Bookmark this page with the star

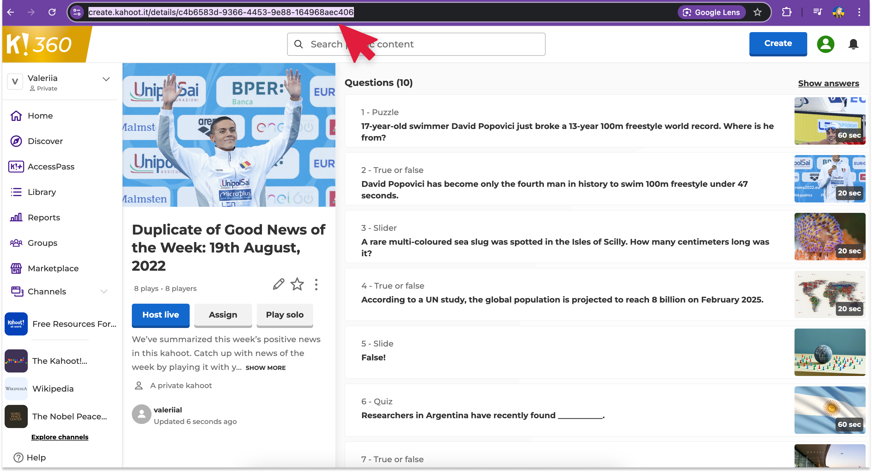click(x=757, y=12)
